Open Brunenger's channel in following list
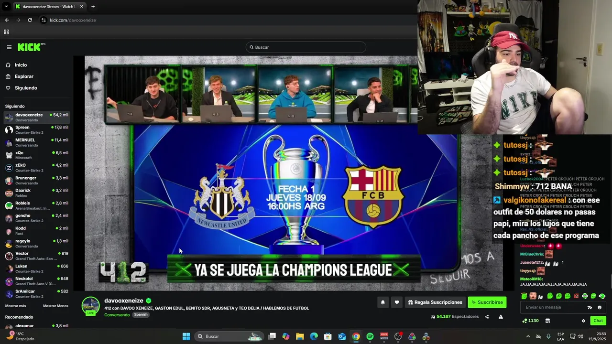The image size is (612, 344). click(37, 180)
